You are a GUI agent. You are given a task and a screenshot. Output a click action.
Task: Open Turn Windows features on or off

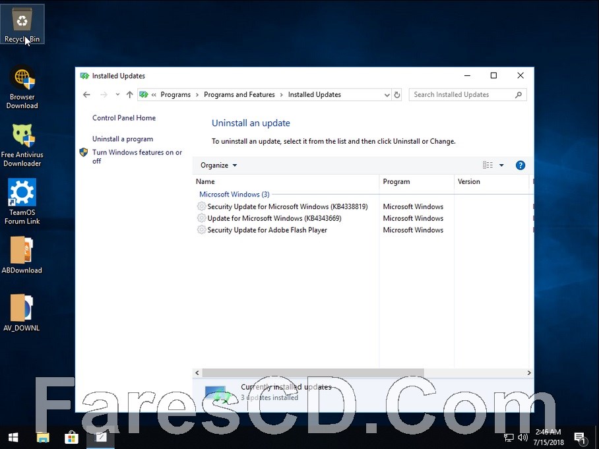pyautogui.click(x=137, y=156)
